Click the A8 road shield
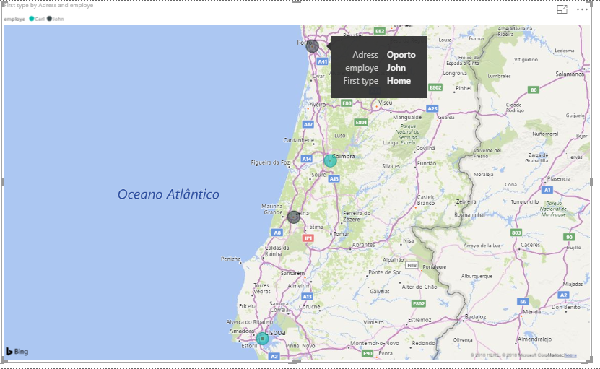The height and width of the screenshot is (369, 600). [277, 233]
